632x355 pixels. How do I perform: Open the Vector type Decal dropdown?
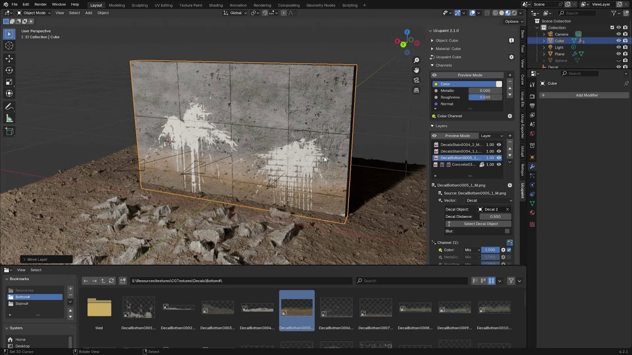point(488,201)
